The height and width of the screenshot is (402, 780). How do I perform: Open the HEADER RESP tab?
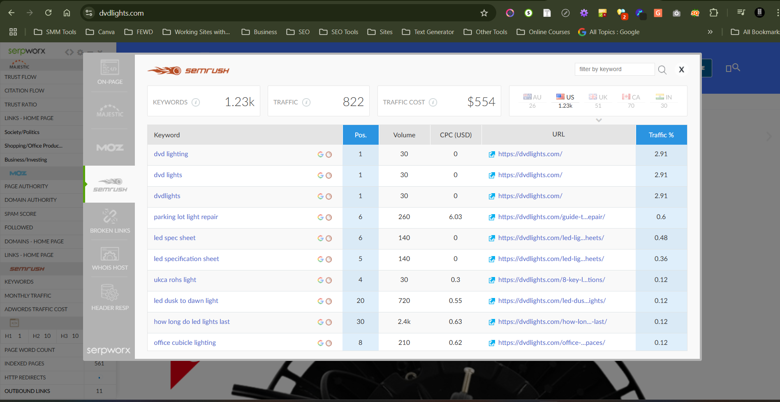pyautogui.click(x=110, y=298)
